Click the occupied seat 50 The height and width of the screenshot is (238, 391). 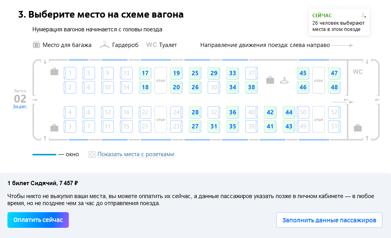(303, 112)
